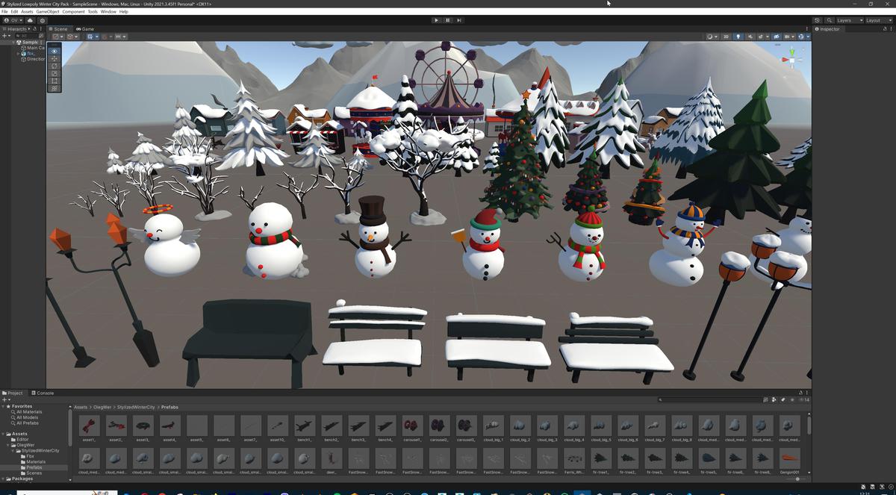Screen dimensions: 896x495
Task: Open the Edit menu
Action: (x=14, y=12)
